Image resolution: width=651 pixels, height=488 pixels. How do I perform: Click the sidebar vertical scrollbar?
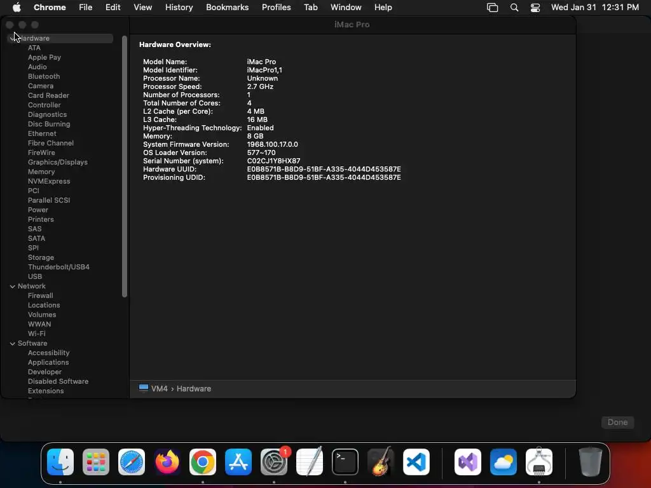[124, 166]
